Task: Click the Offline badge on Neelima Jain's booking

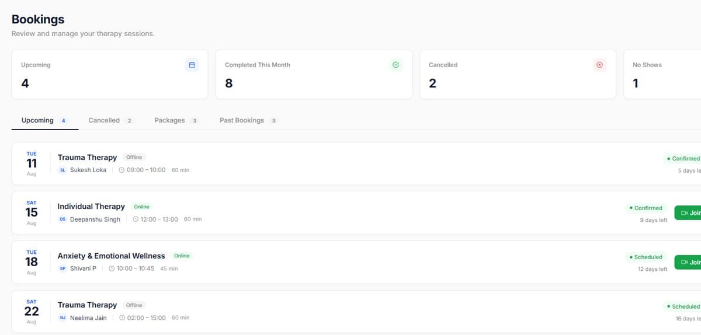Action: click(134, 305)
